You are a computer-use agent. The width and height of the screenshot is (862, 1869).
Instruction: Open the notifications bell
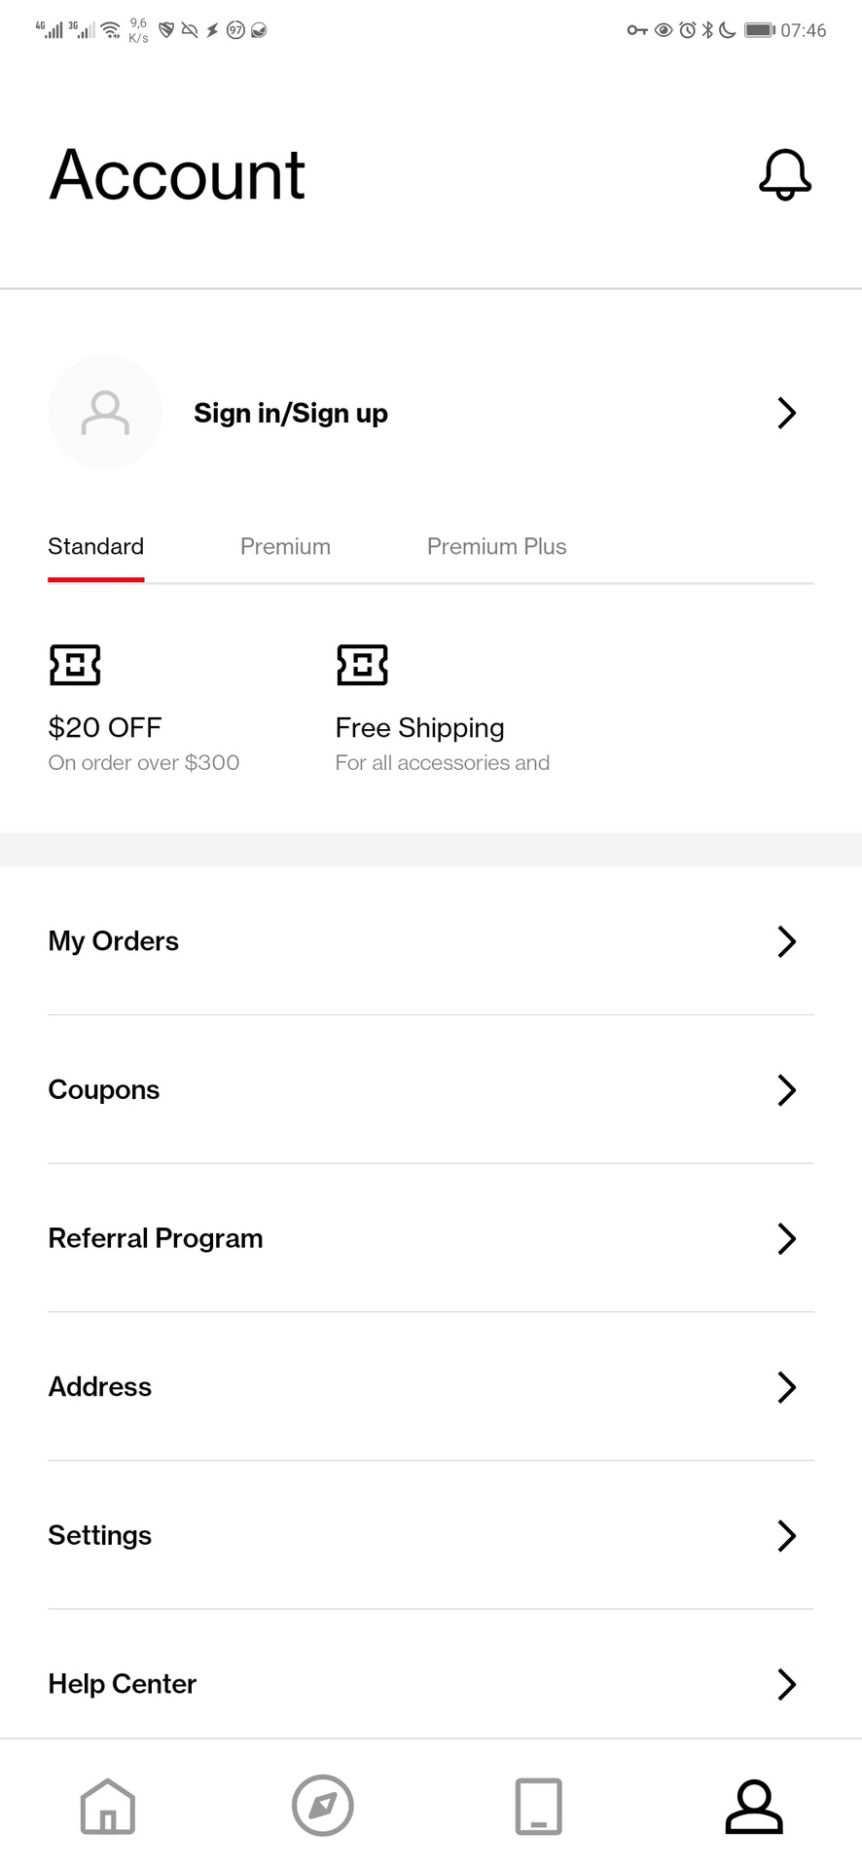(784, 175)
